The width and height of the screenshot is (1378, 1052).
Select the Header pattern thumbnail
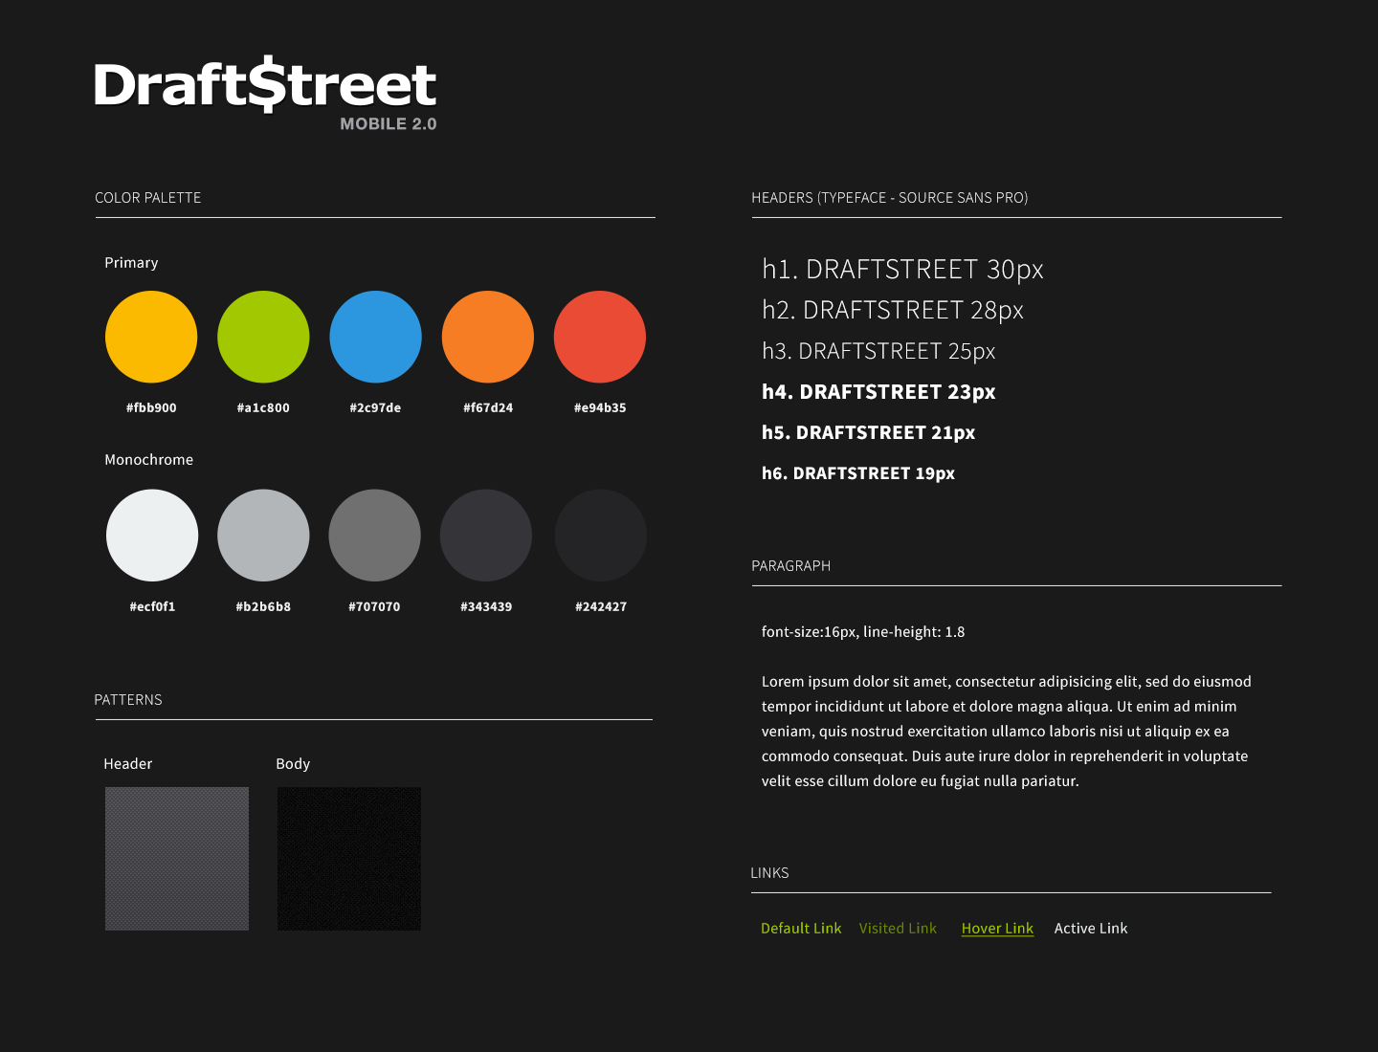pos(177,859)
